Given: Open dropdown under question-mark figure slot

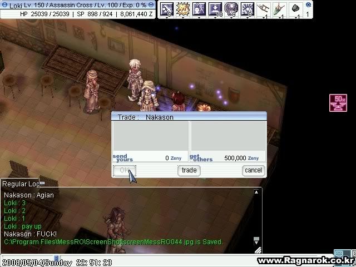Looking at the screenshot, I should [x=199, y=17].
